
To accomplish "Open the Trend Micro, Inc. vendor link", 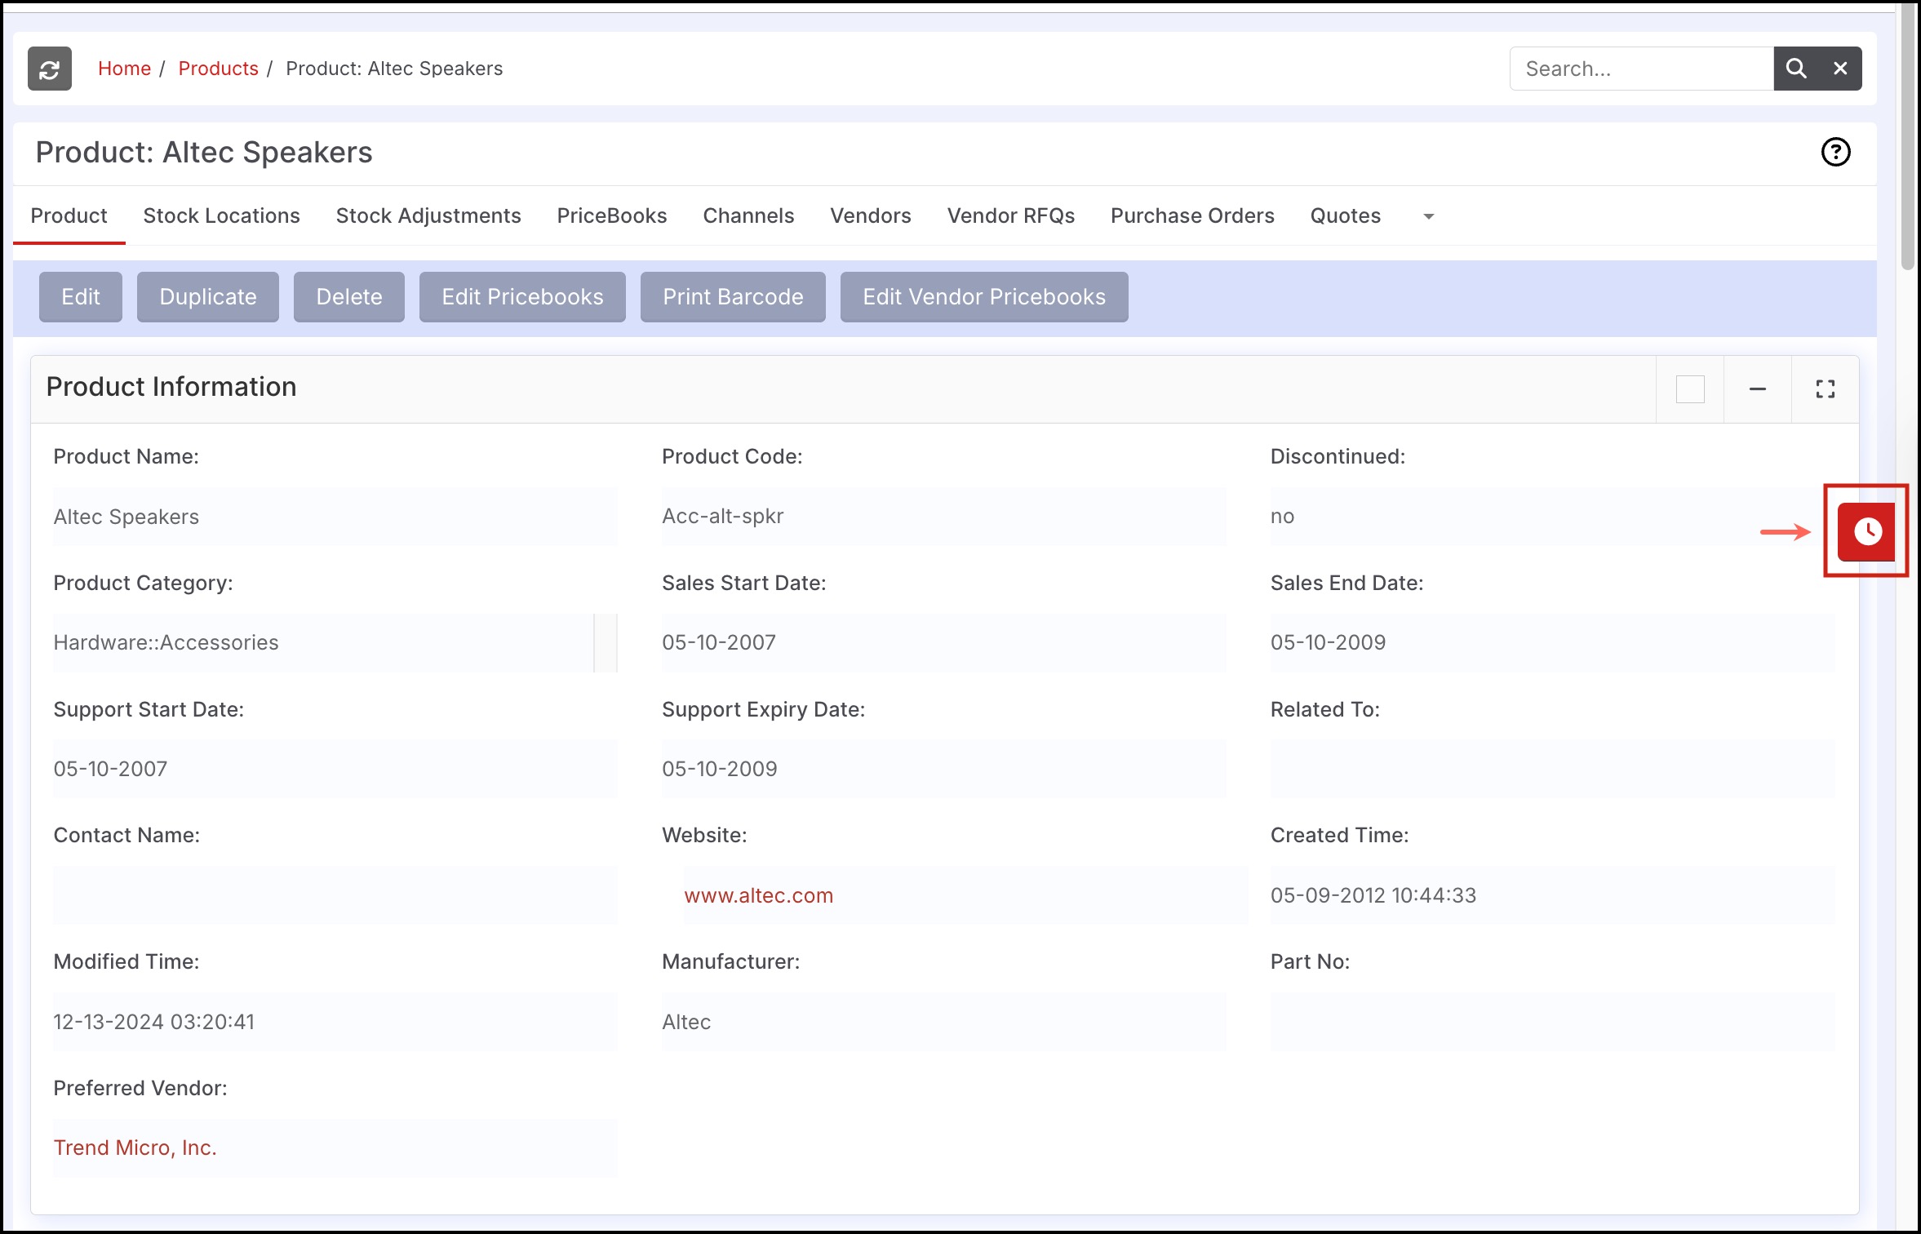I will (x=135, y=1147).
